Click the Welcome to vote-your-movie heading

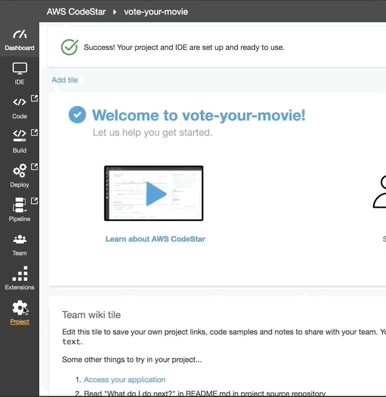tap(198, 115)
